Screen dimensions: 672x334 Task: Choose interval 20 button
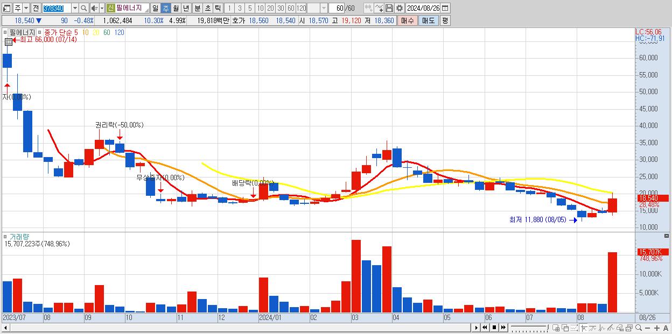coord(270,8)
